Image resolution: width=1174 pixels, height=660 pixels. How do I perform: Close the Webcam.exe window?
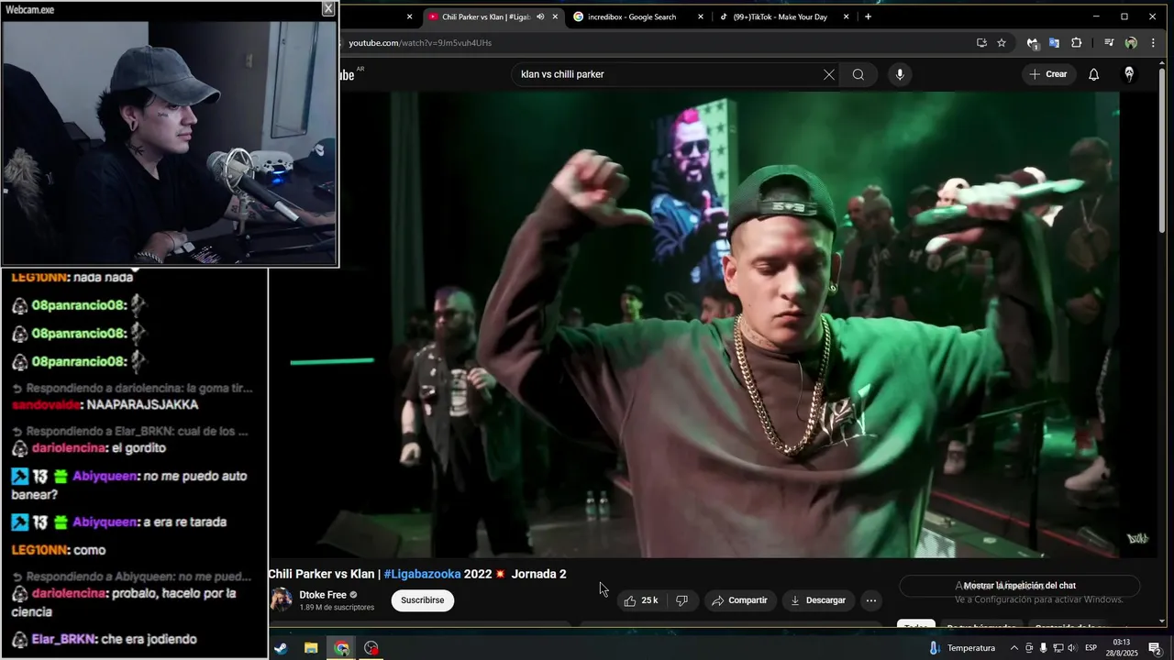328,9
